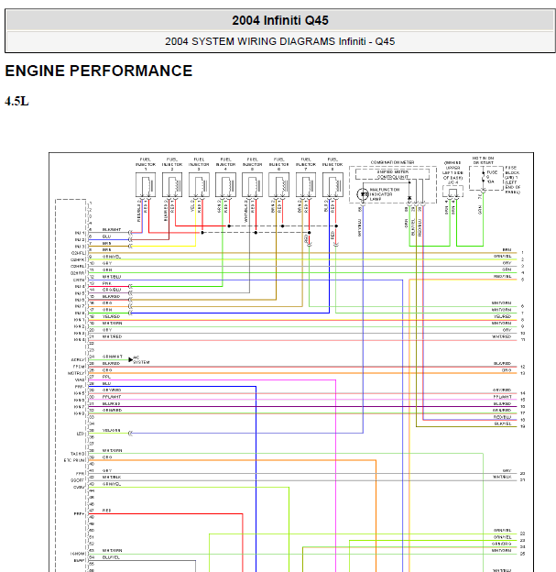
Task: Click the J/C-4 connector symbol
Action: click(452, 192)
